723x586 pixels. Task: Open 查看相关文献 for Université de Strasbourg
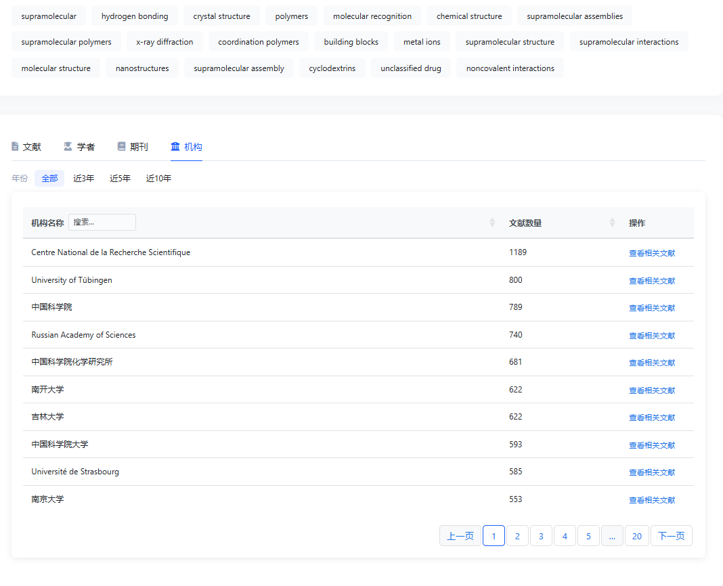click(x=651, y=472)
